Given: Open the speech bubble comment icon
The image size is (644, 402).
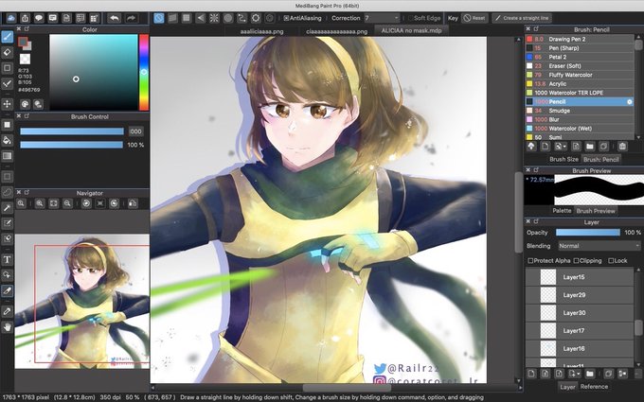Looking at the screenshot, I should 39,18.
